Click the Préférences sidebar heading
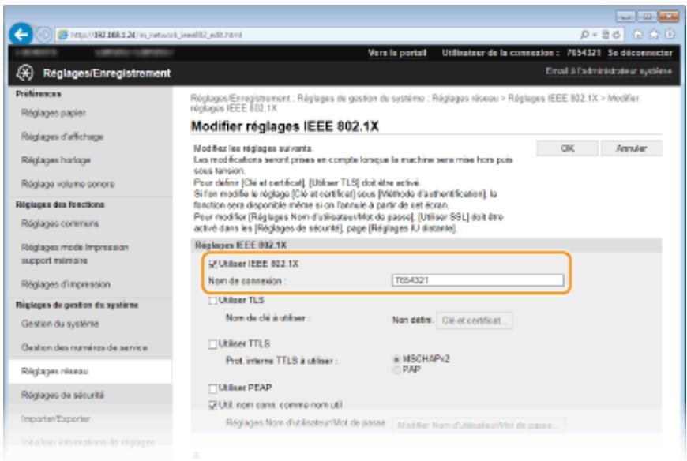This screenshot has width=687, height=461. (x=39, y=94)
